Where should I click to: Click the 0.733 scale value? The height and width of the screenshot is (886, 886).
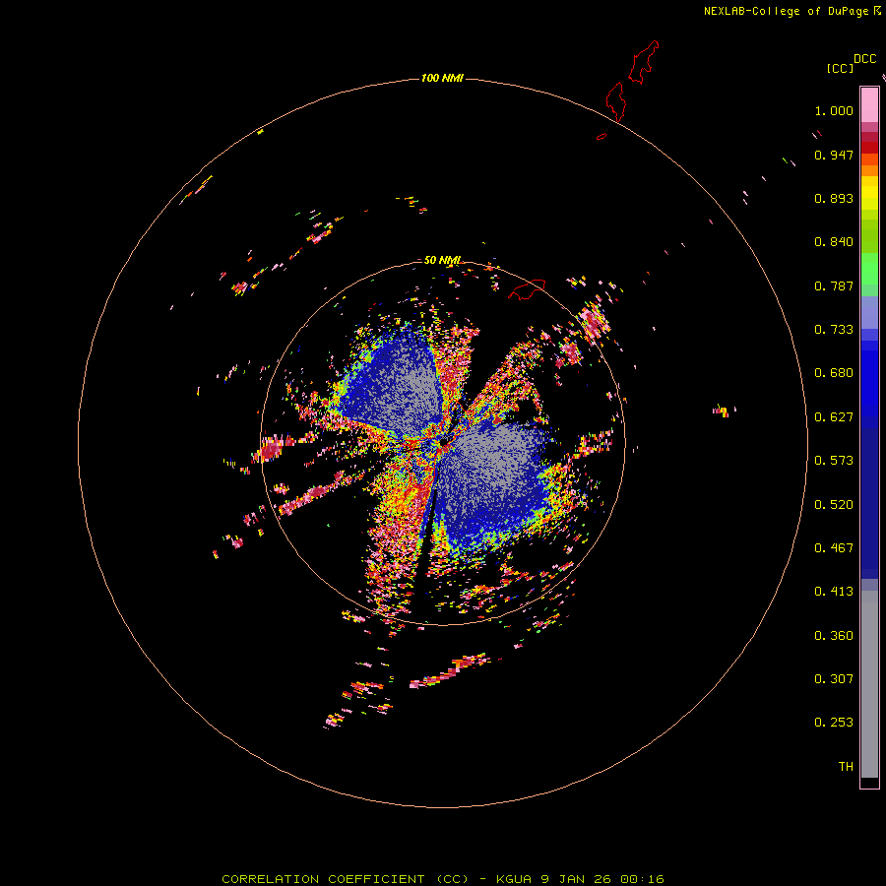[x=834, y=330]
